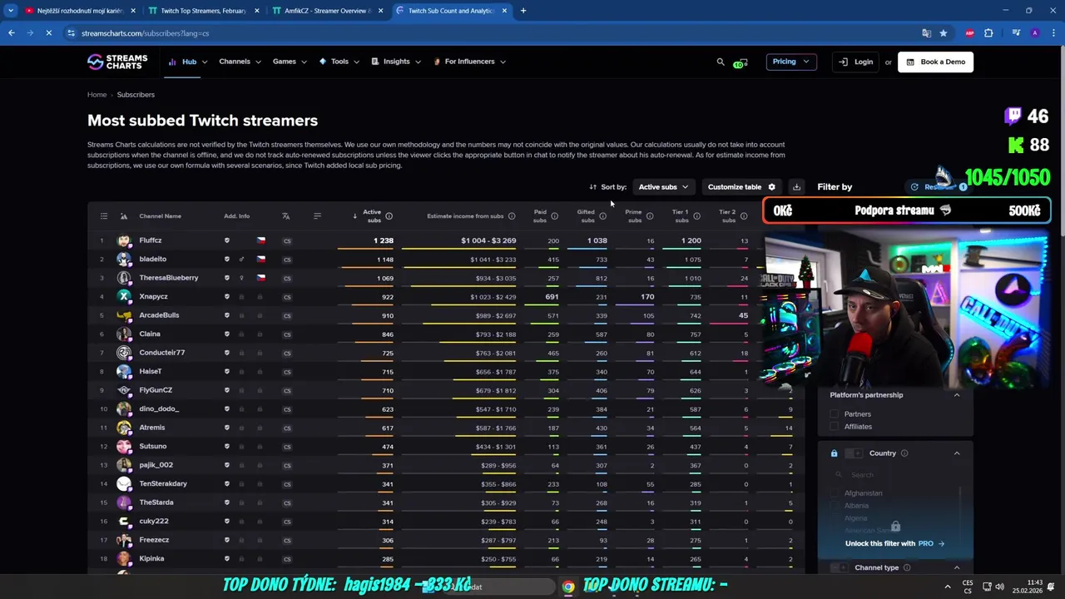Viewport: 1065px width, 599px height.
Task: Expand the Games menu
Action: (x=290, y=62)
